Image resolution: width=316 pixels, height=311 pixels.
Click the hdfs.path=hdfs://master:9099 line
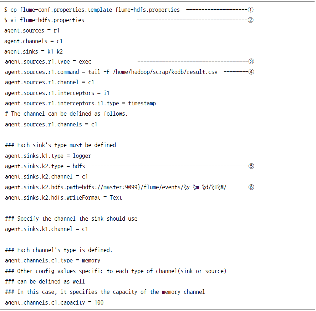[116, 187]
